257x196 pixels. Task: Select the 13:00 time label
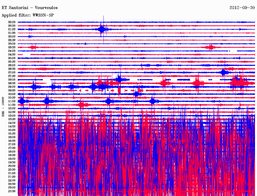(12, 116)
